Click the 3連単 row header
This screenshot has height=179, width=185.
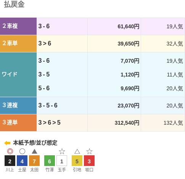click(18, 123)
